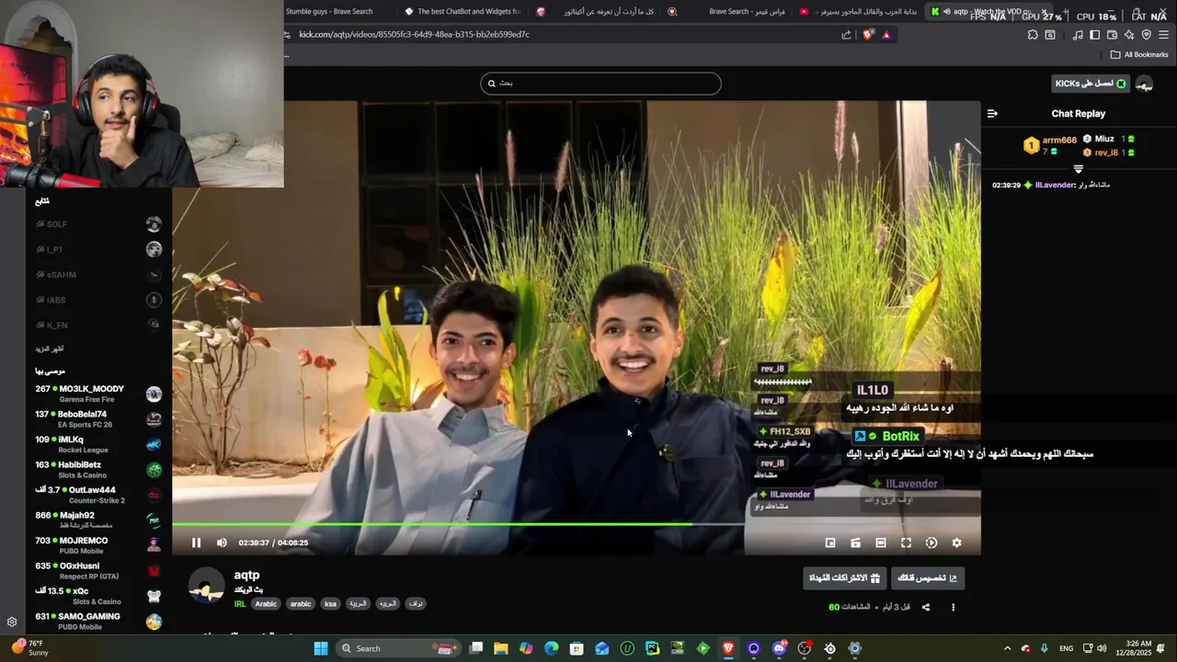The image size is (1177, 662).
Task: Click the sidebar settings gear icon
Action: (12, 622)
